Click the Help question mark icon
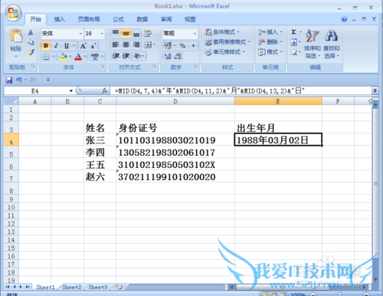Screen dimensions: 383x296 coord(344,19)
